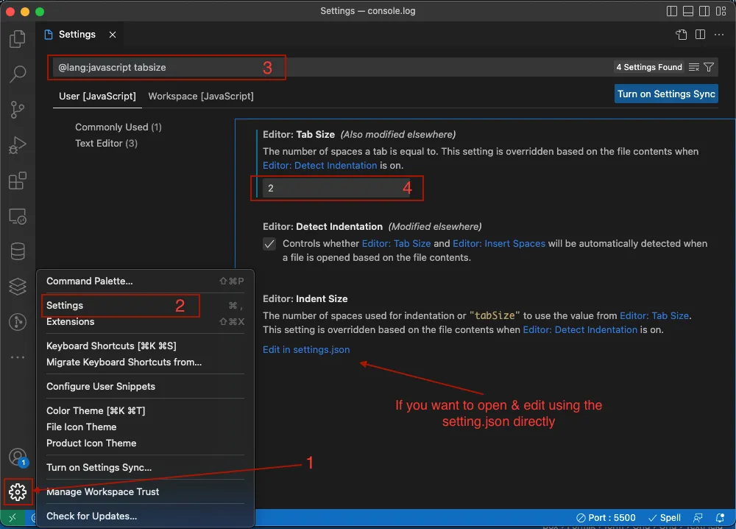Select Manage Workspace Trust
736x529 pixels.
click(x=145, y=492)
